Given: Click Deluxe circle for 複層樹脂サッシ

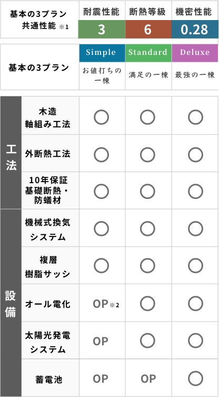Looking at the screenshot, I should 195,266.
